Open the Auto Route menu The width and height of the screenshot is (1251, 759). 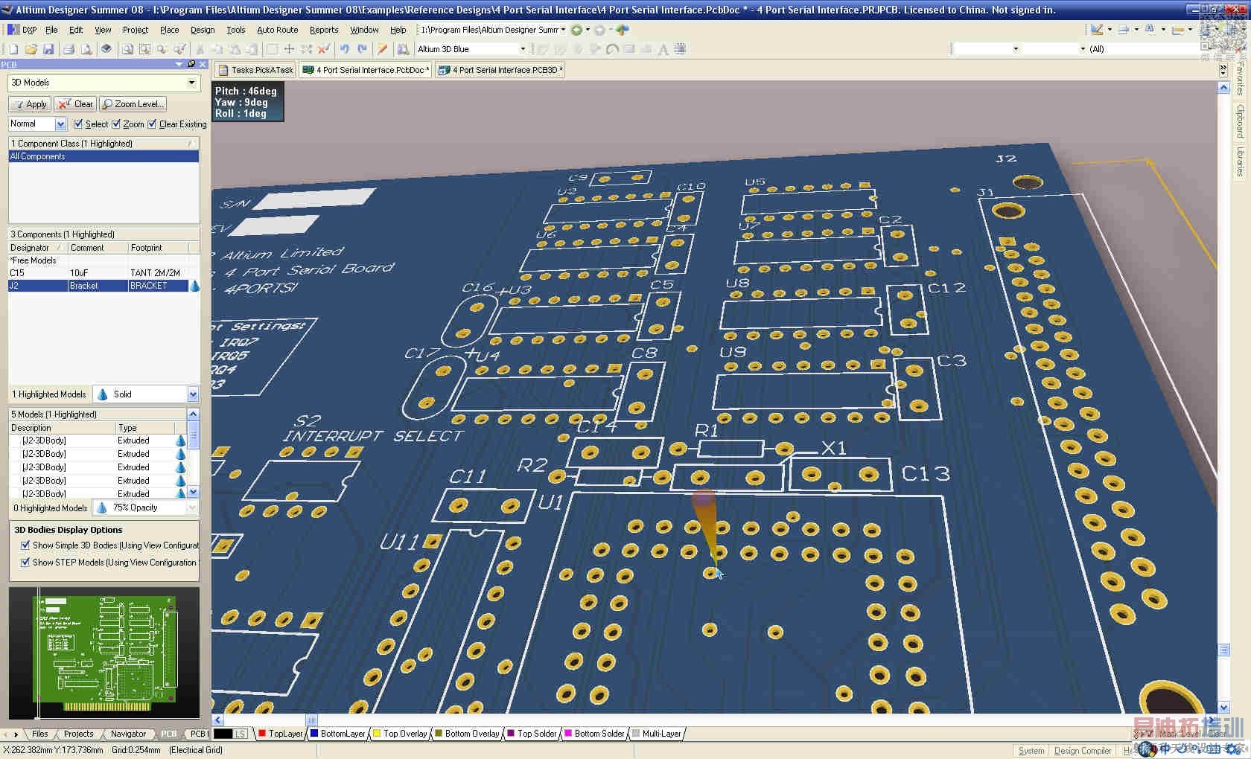click(x=277, y=30)
